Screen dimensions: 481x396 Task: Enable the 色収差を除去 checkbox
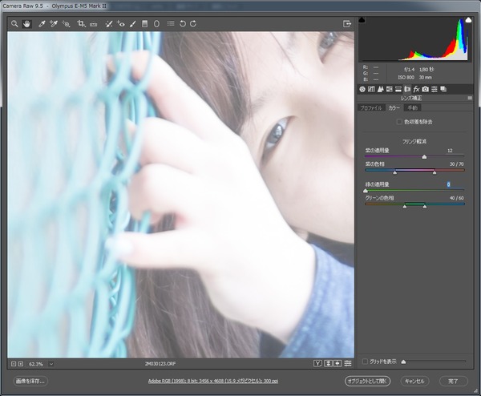click(399, 122)
